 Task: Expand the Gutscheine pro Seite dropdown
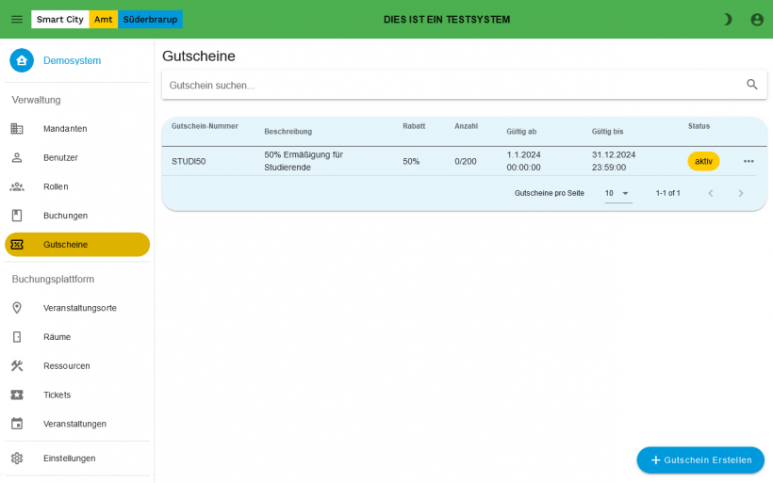[618, 193]
